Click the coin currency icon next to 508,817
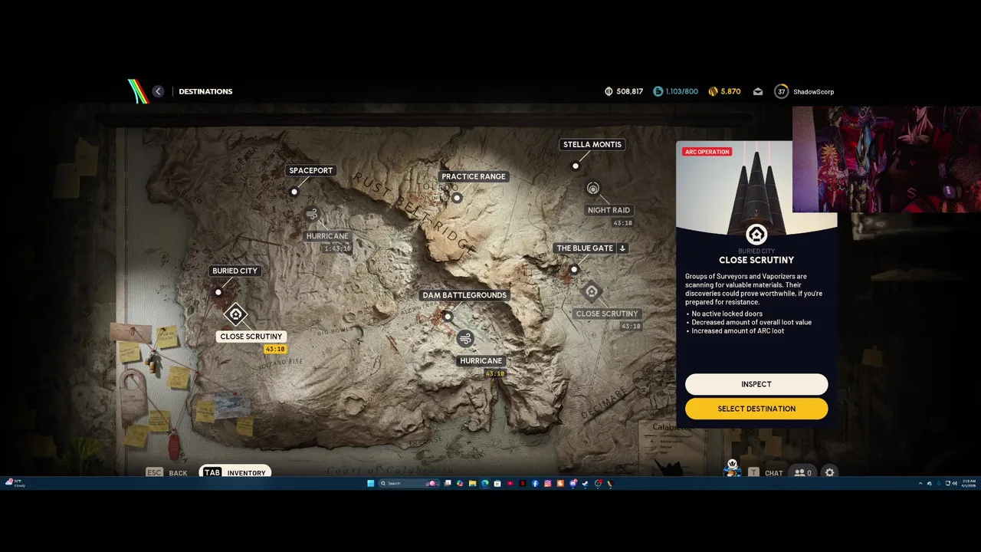 (x=609, y=91)
